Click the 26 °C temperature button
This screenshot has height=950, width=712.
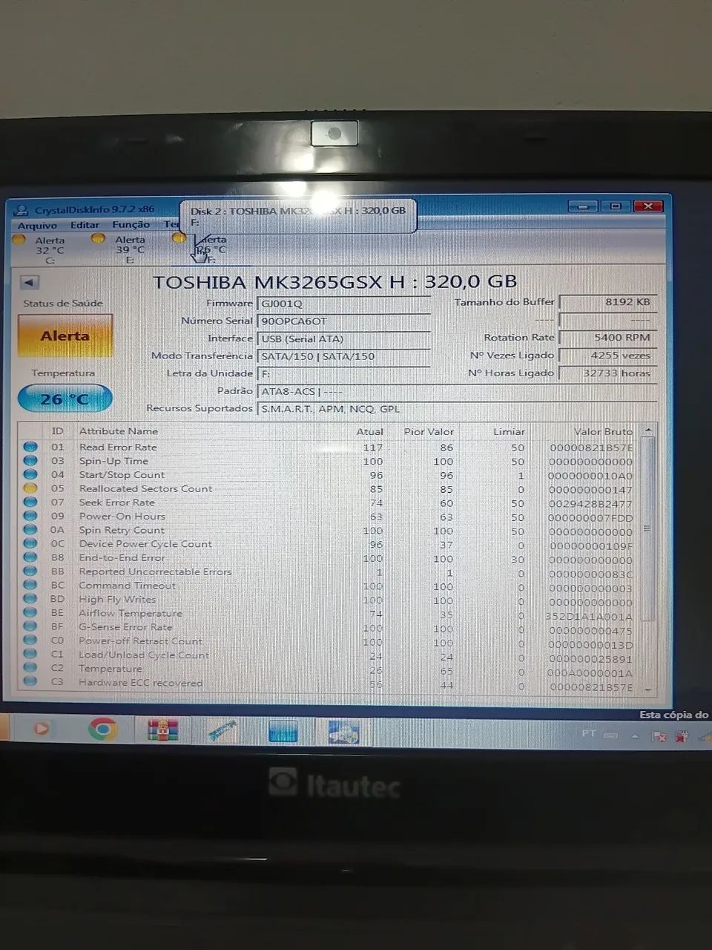(65, 399)
